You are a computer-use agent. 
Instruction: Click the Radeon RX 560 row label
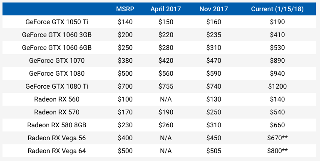pyautogui.click(x=57, y=99)
